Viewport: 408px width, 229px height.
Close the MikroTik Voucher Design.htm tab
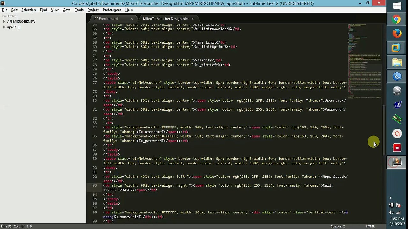192,19
